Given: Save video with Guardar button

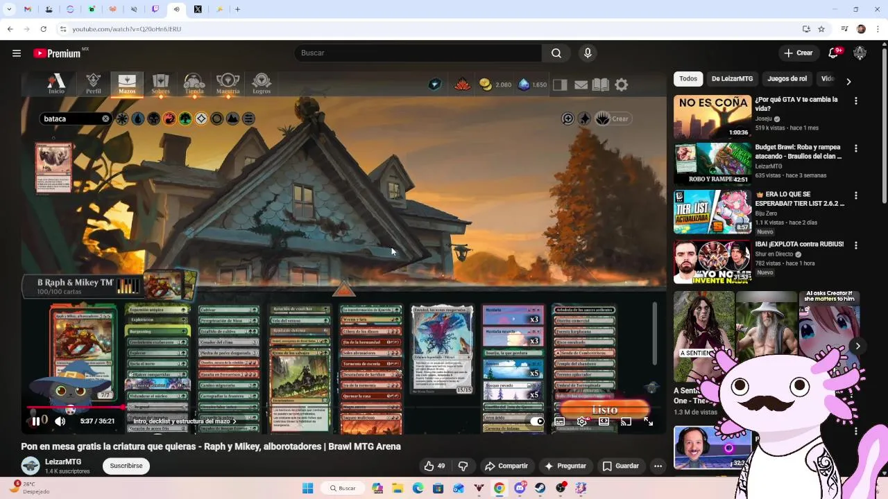Looking at the screenshot, I should pyautogui.click(x=620, y=466).
